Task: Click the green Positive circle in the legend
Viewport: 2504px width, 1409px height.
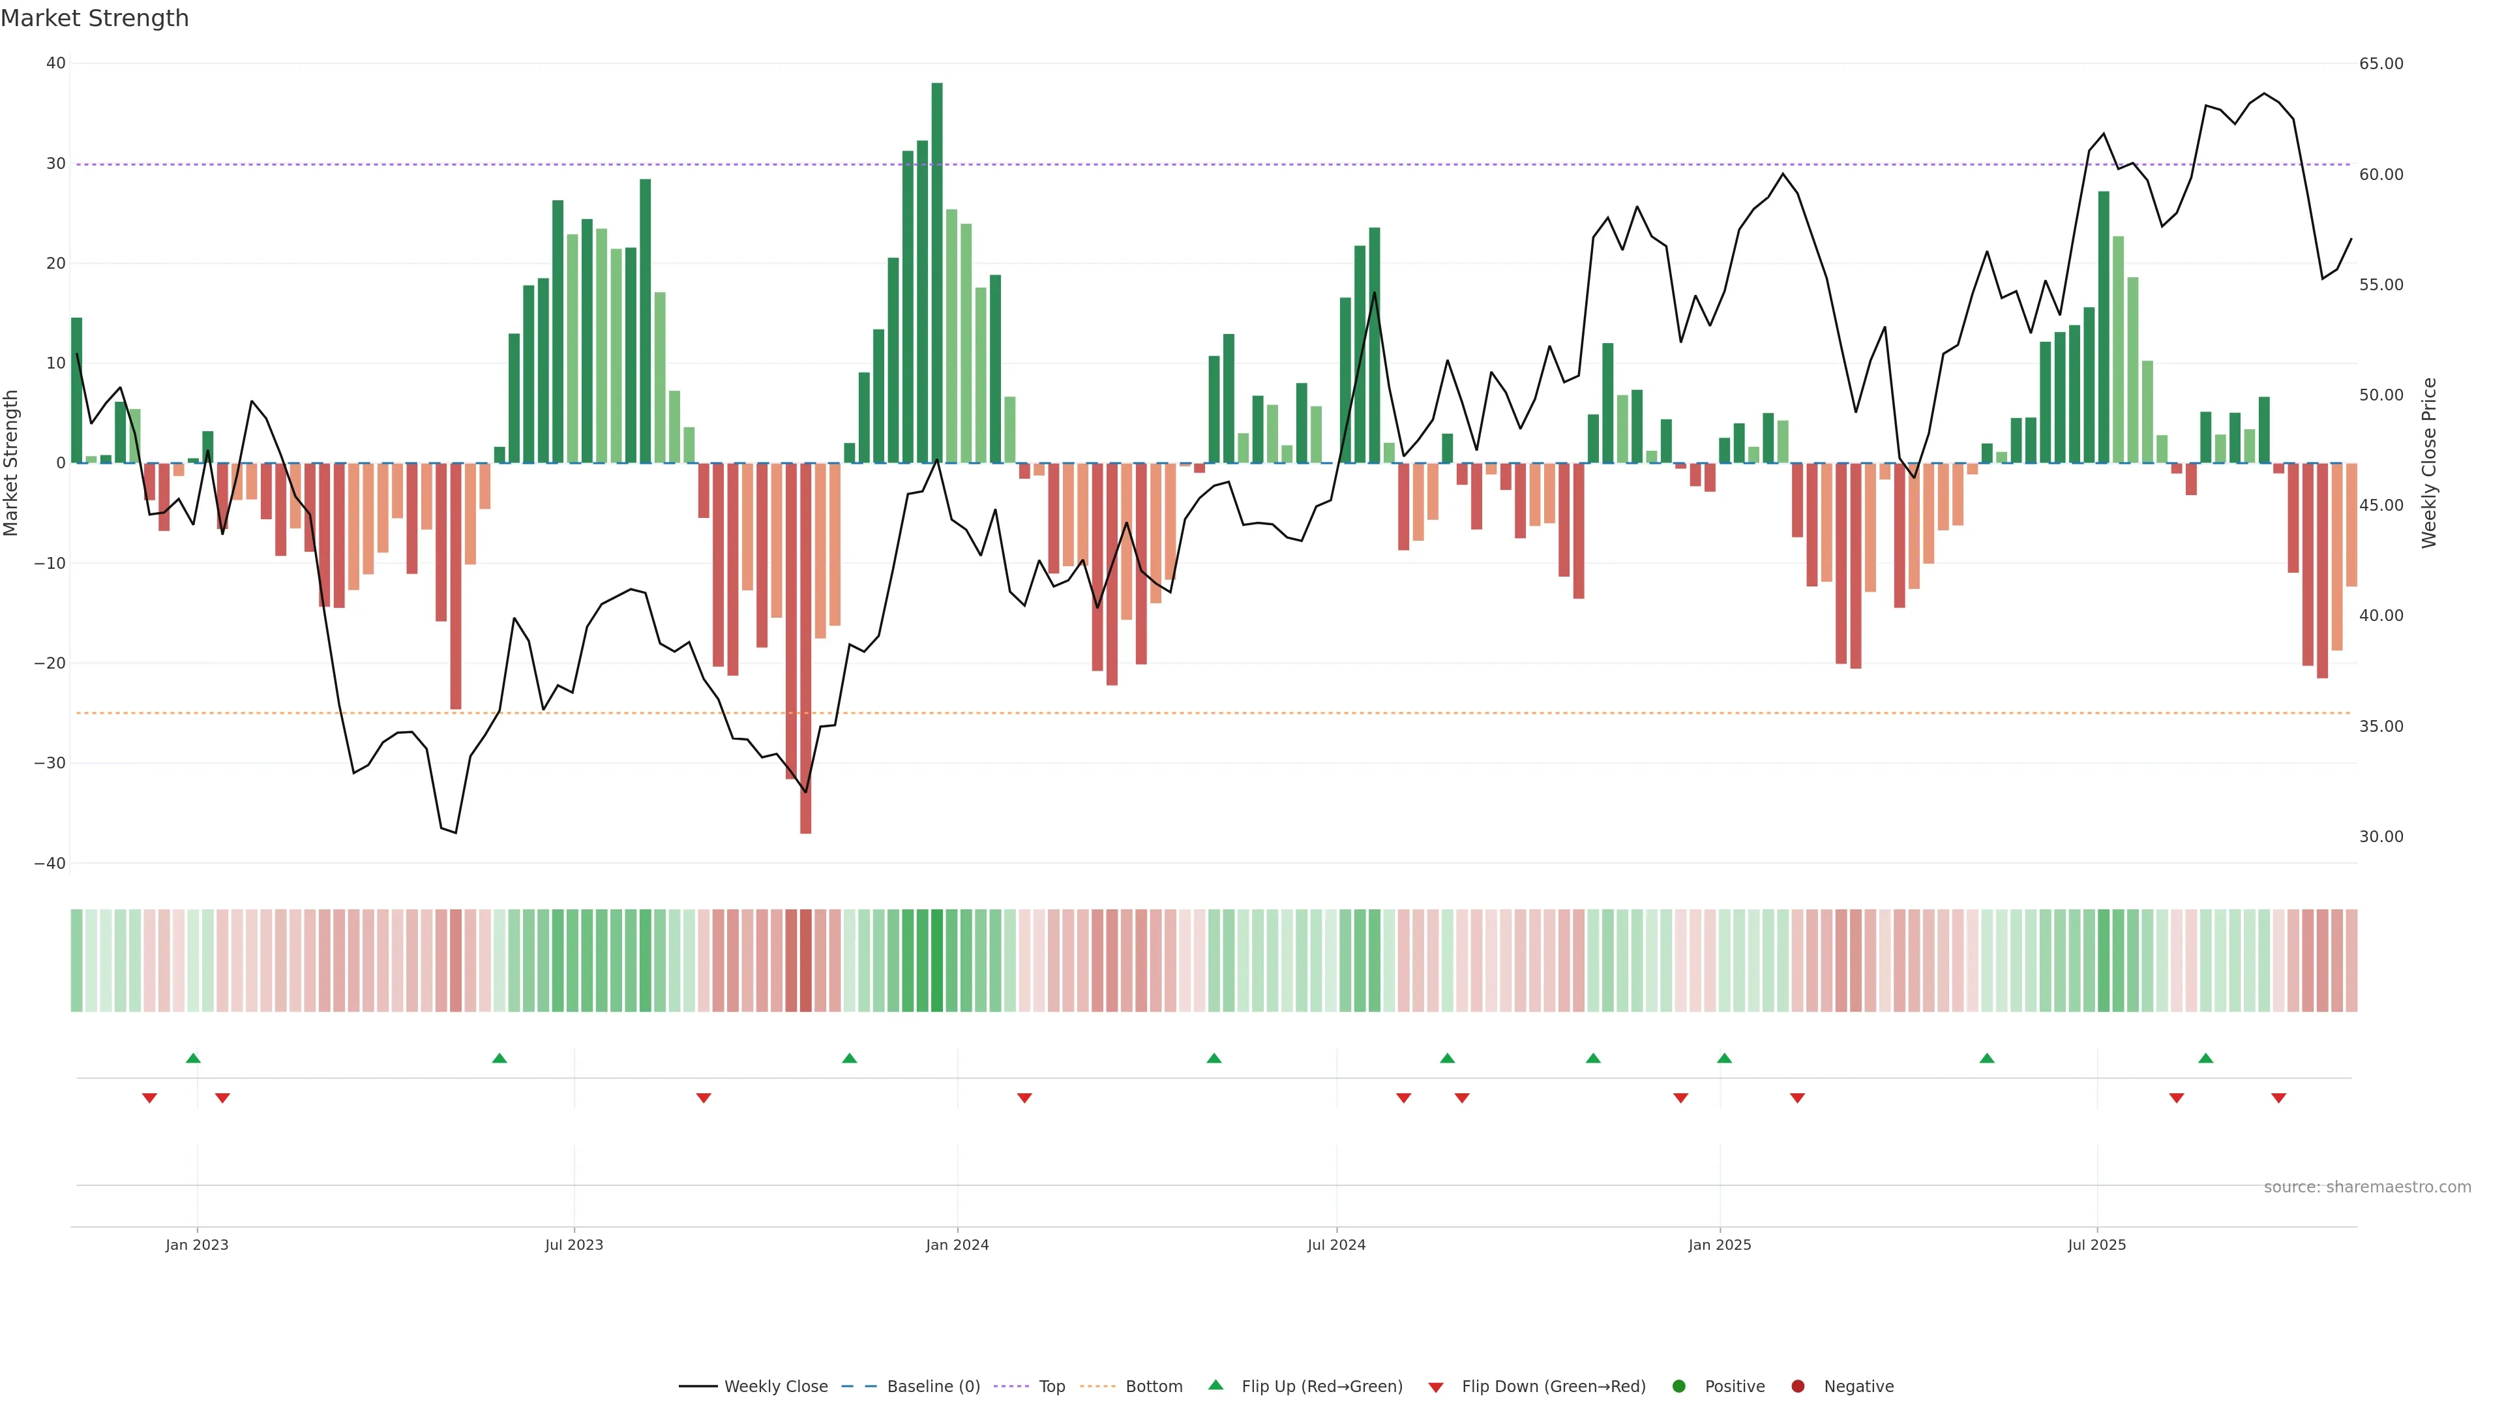Action: click(1678, 1387)
